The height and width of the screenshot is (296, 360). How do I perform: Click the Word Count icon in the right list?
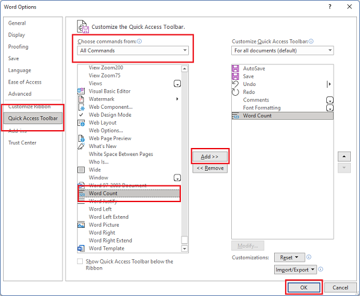point(236,116)
